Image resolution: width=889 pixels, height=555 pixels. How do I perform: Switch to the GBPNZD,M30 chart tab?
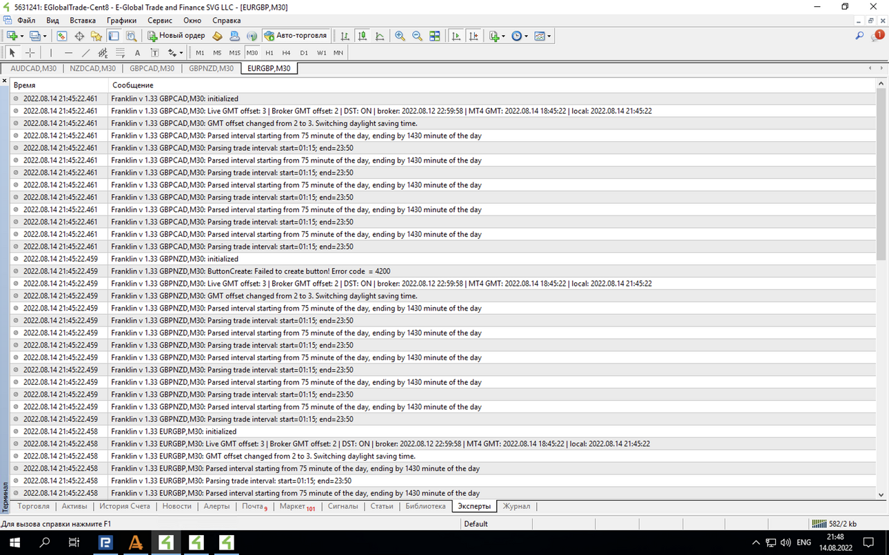coord(211,68)
